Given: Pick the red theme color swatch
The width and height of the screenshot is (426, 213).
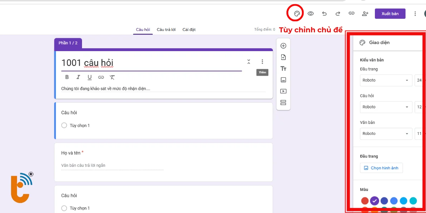Looking at the screenshot, I should pos(365,201).
